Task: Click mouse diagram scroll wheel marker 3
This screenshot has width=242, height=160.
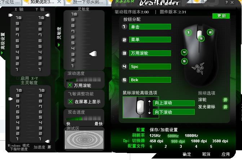Action: pyautogui.click(x=201, y=38)
